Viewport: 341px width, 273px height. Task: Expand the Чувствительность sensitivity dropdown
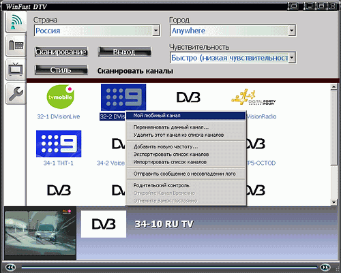point(292,57)
